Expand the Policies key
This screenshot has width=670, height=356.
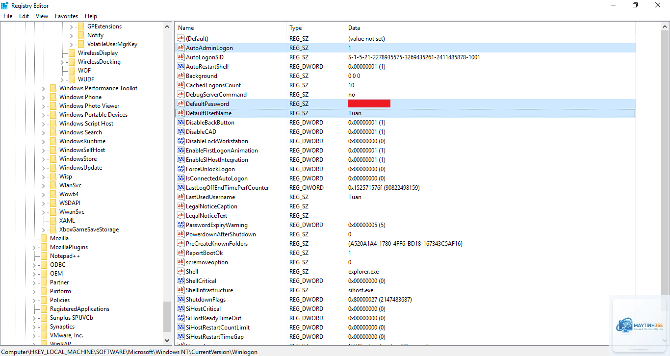click(x=34, y=300)
